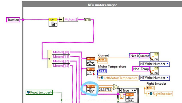Click the circled Get Sensor Pos node

click(x=91, y=89)
